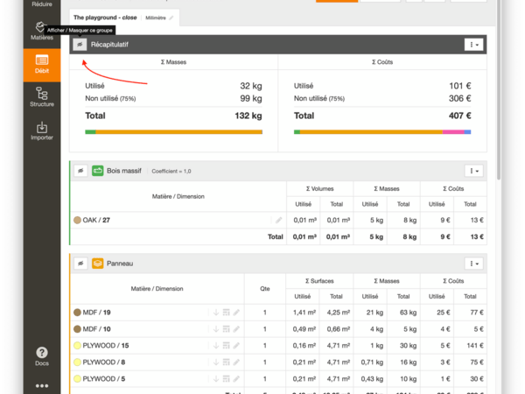Edit the OAK / 27 material pencil icon
This screenshot has height=394, width=525.
(x=279, y=221)
